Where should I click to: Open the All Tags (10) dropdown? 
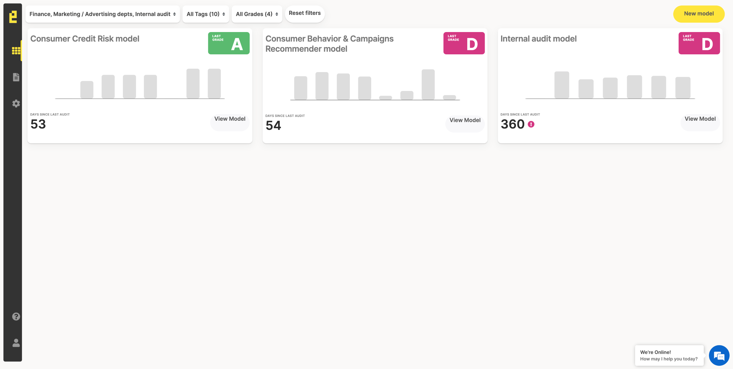206,14
